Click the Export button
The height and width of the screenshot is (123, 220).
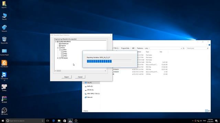point(66,77)
